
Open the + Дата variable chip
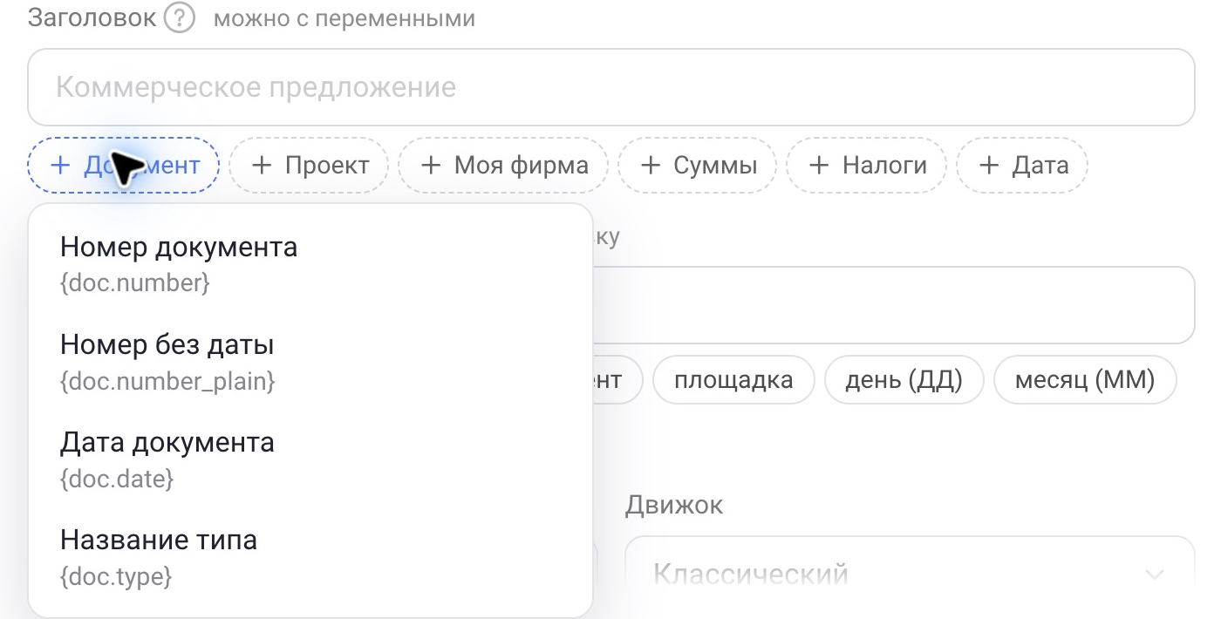coord(1022,166)
